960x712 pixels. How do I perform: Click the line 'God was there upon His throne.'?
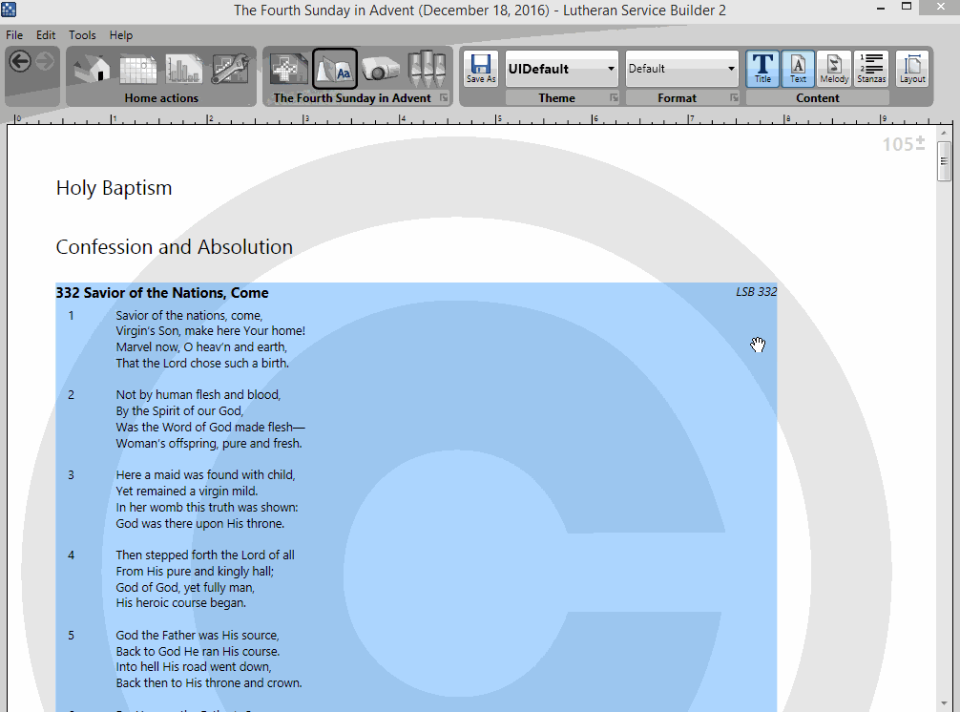click(x=200, y=523)
